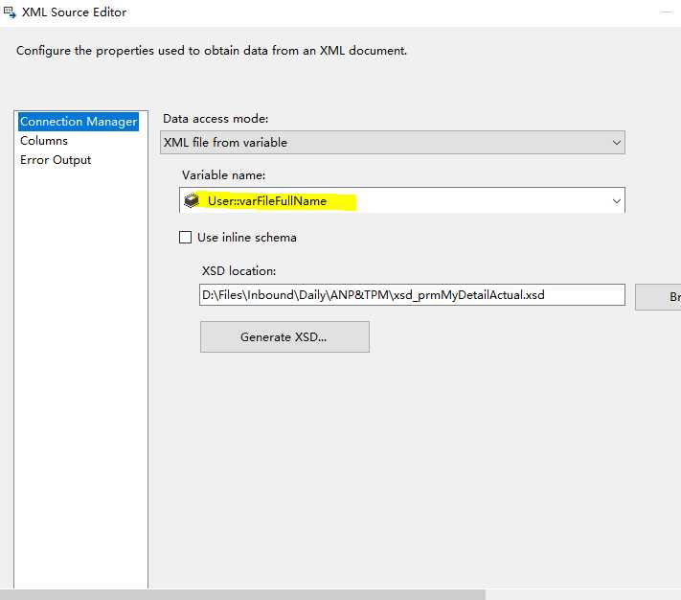The image size is (681, 600).
Task: Click the 'Use inline schema' label text
Action: click(x=247, y=238)
